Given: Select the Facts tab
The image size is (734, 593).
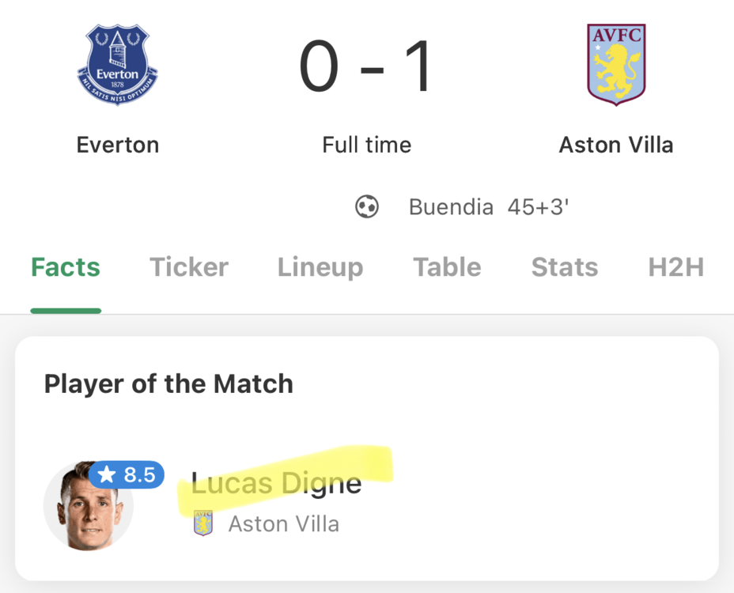Looking at the screenshot, I should tap(66, 267).
